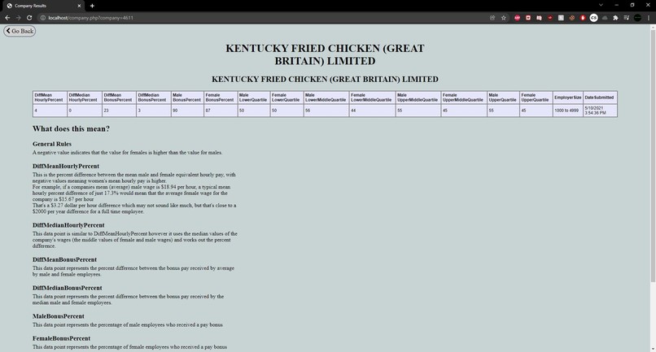Viewport: 656px width, 352px height.
Task: Click the Female LowerMiddleQuartile column header
Action: (x=372, y=98)
